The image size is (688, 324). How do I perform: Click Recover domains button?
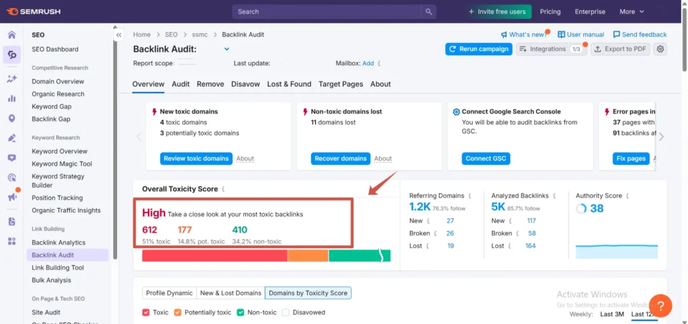pos(341,158)
